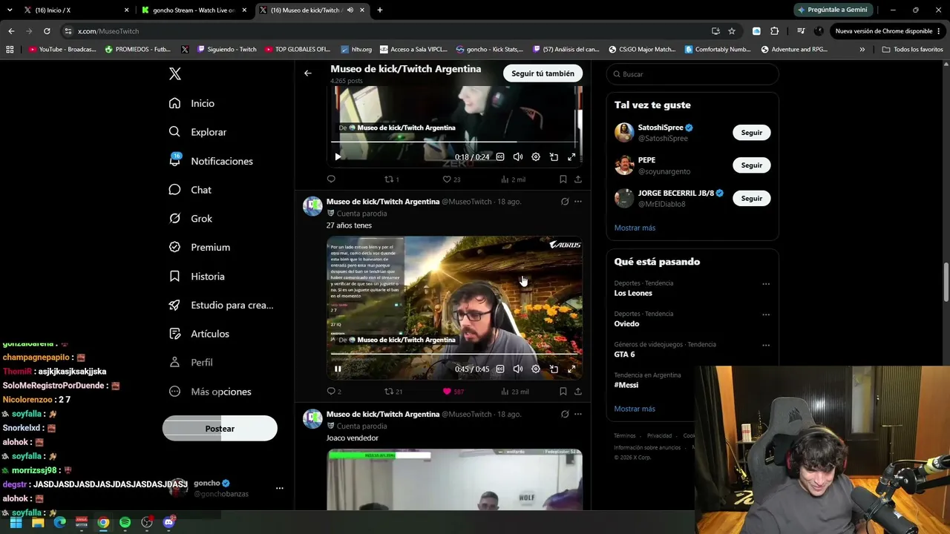The height and width of the screenshot is (534, 950).
Task: Go to Explorar in the sidebar
Action: pos(197,132)
